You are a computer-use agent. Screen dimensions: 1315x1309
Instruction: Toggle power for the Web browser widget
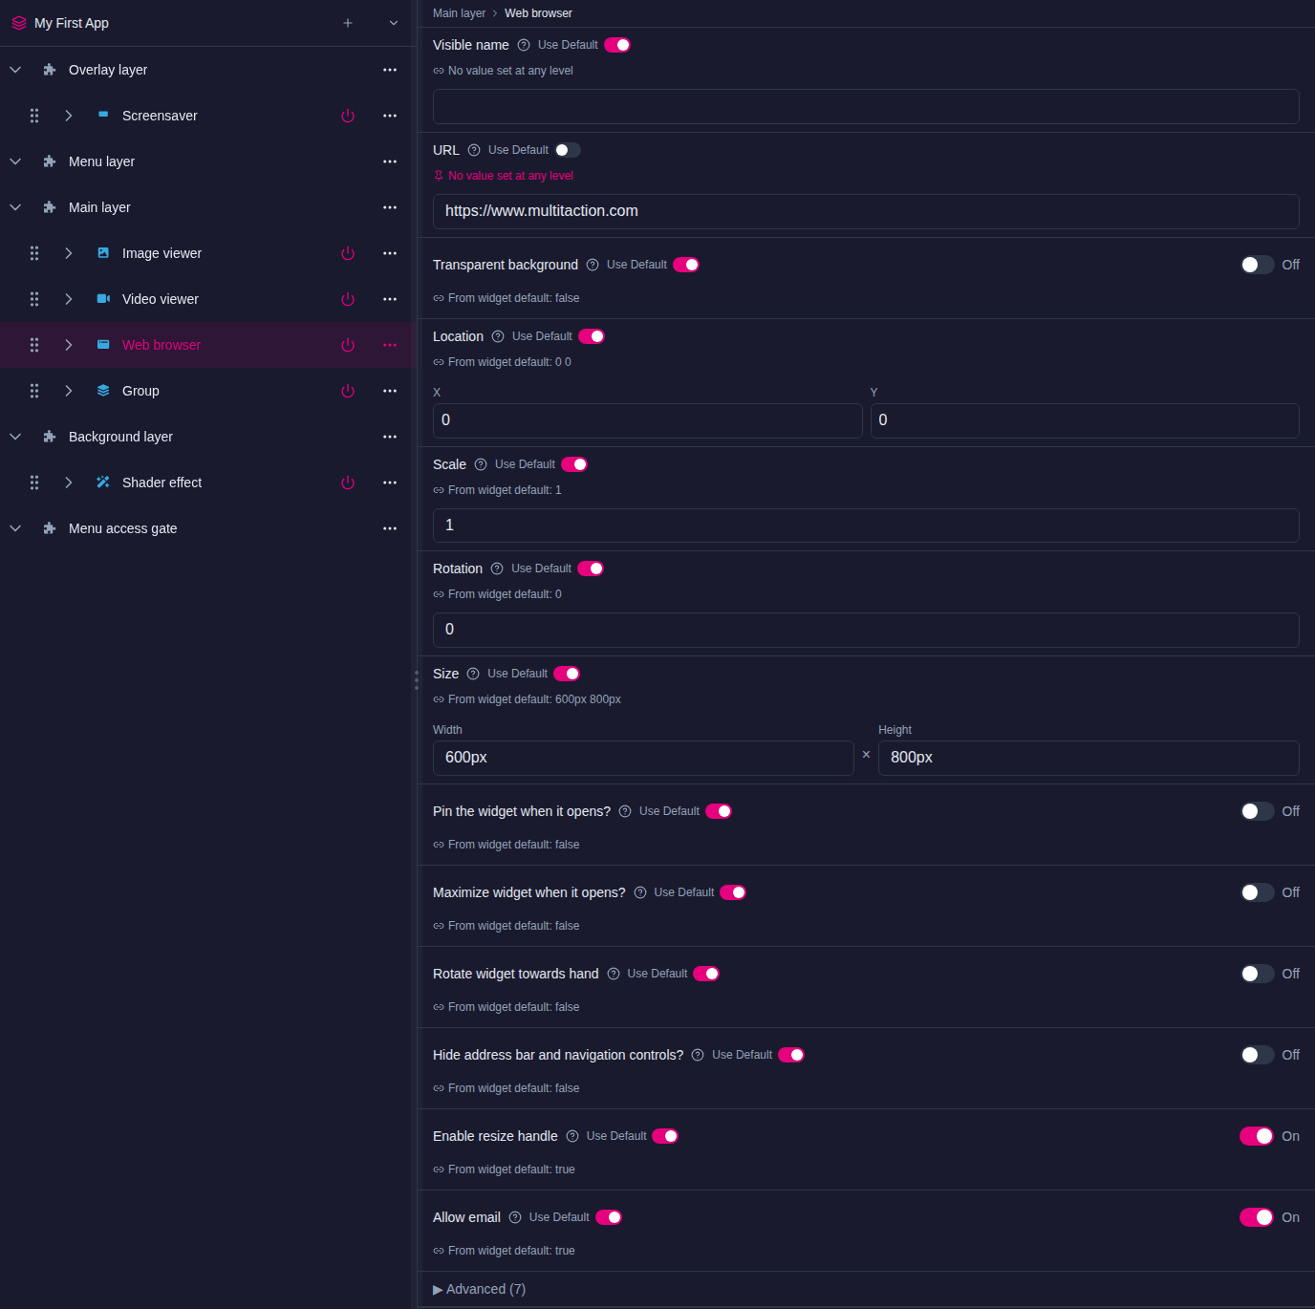348,345
